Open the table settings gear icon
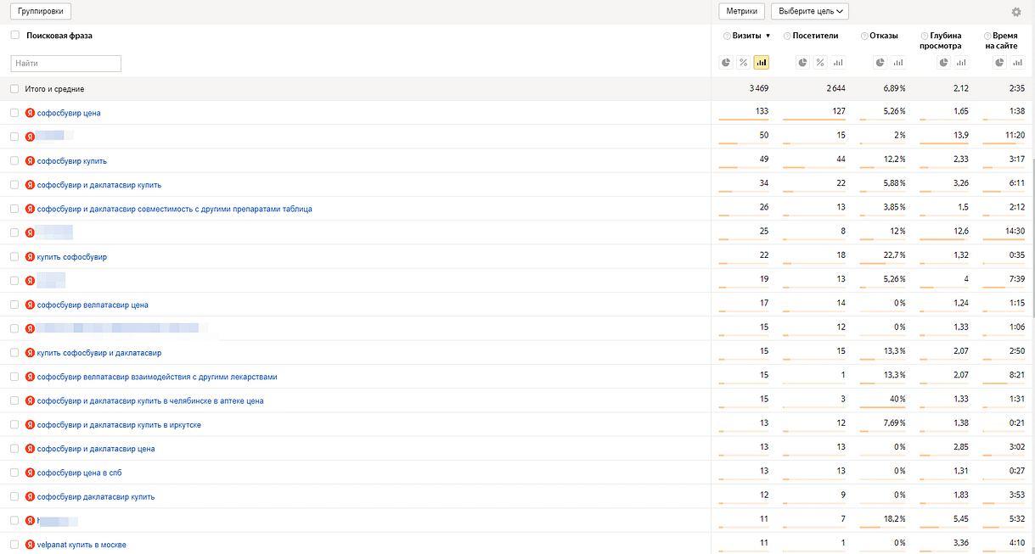Viewport: 1035px width, 554px height. (x=1016, y=12)
